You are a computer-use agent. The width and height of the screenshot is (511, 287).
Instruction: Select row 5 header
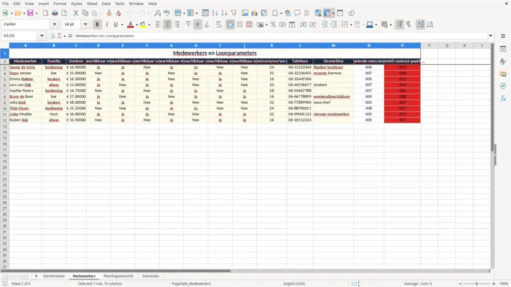pyautogui.click(x=4, y=79)
